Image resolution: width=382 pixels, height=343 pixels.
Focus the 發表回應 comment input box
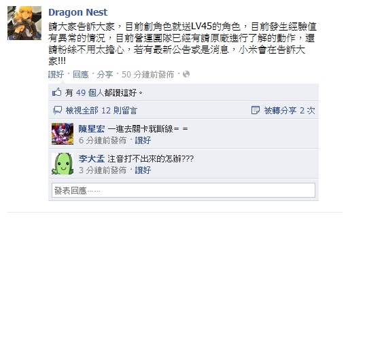184,190
